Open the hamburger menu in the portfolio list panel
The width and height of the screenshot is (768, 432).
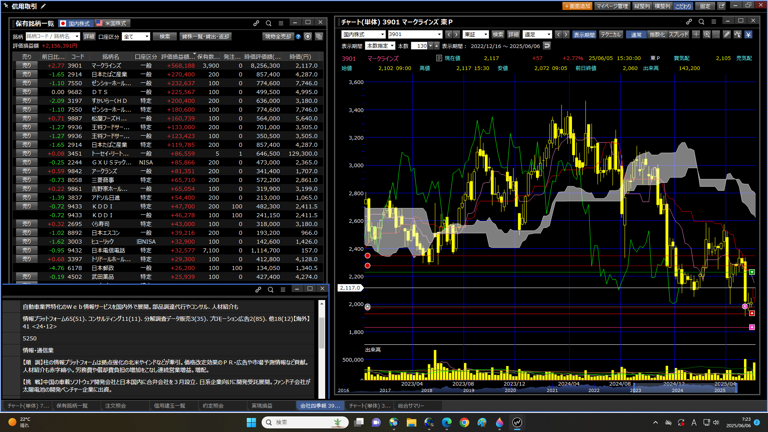(x=281, y=23)
